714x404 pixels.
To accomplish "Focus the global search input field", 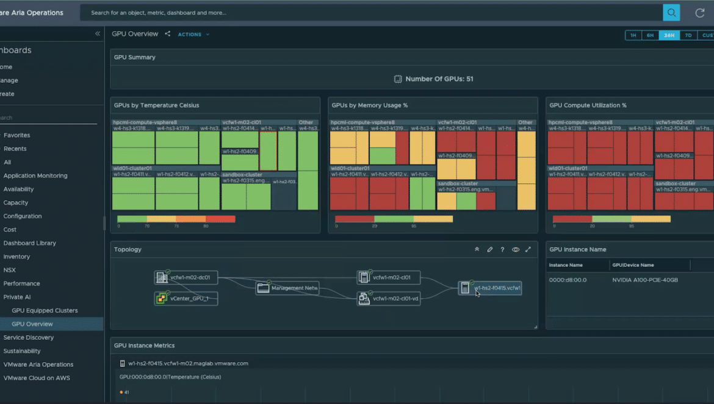I will (372, 13).
